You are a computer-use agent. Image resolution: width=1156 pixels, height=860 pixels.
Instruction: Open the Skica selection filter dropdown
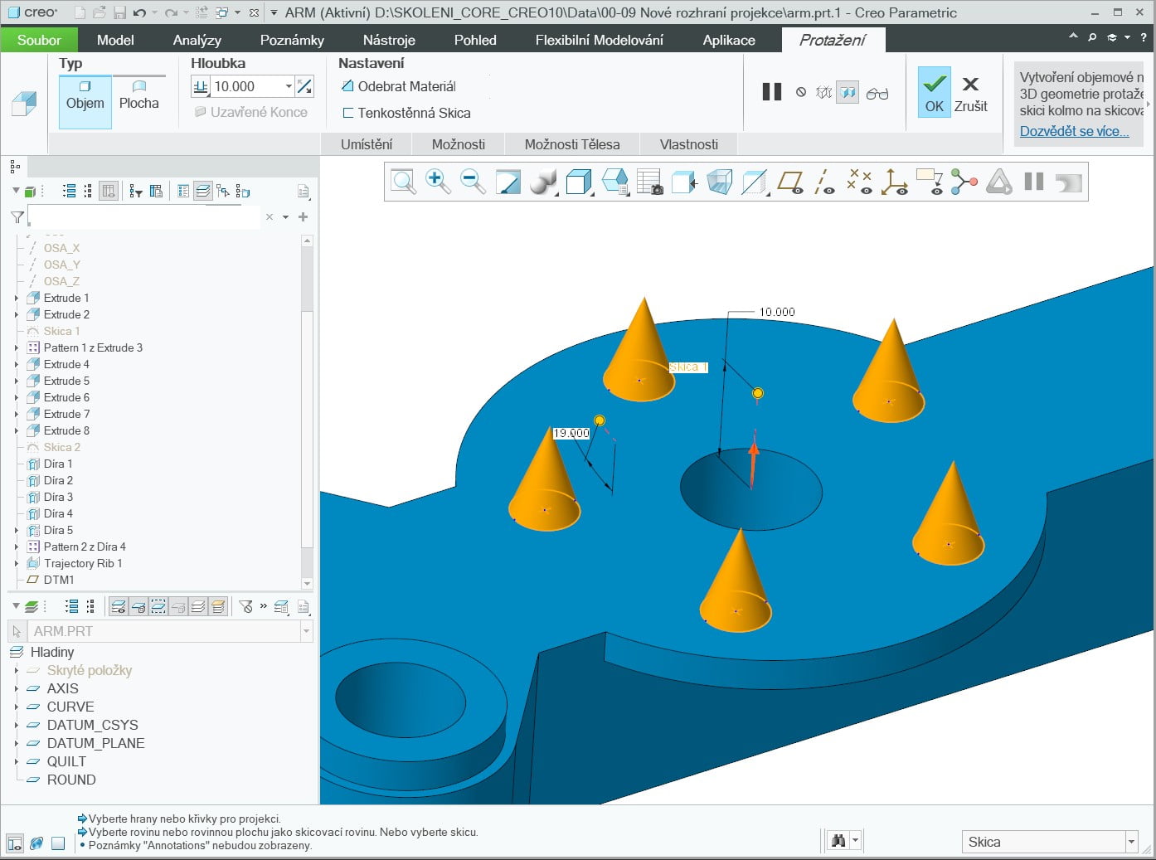coord(1131,842)
